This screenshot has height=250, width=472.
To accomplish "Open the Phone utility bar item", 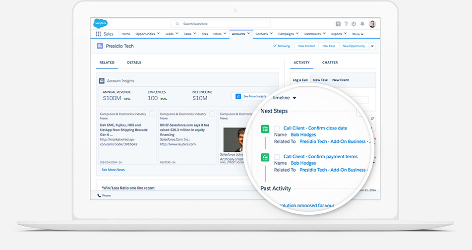I will click(x=104, y=195).
